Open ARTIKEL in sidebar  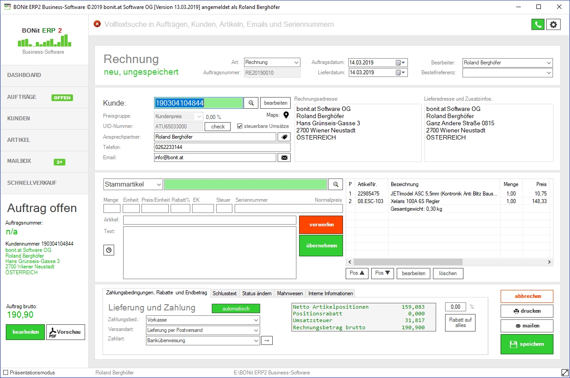click(x=44, y=140)
